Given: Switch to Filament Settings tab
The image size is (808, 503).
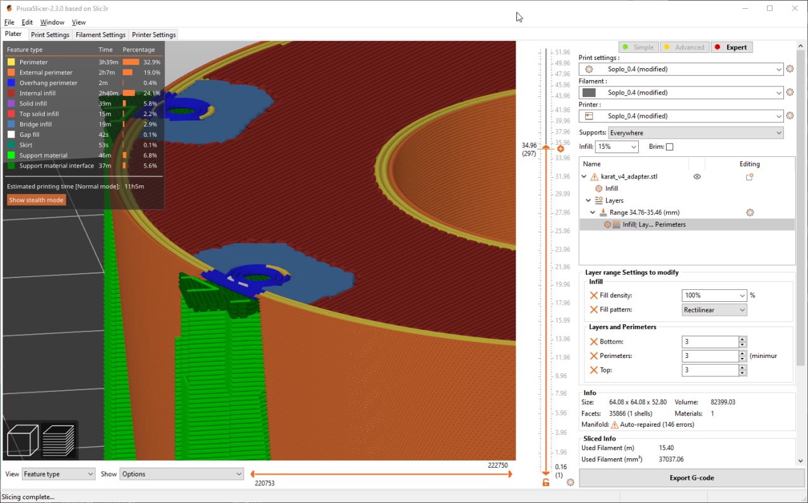Looking at the screenshot, I should (x=100, y=35).
